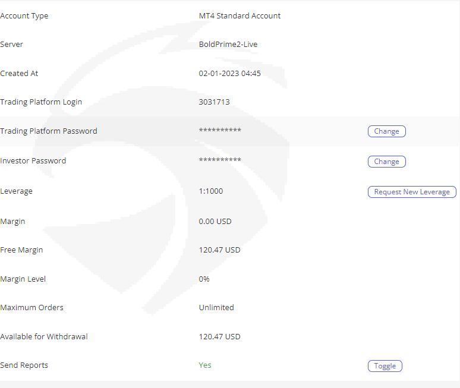Select the login number 3031713
The image size is (460, 388).
tap(214, 102)
